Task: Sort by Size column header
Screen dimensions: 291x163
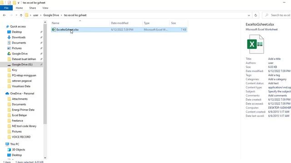Action: click(179, 23)
